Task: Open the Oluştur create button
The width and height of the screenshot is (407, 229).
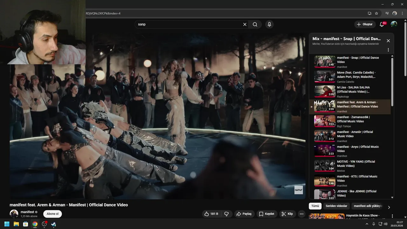Action: point(365,24)
